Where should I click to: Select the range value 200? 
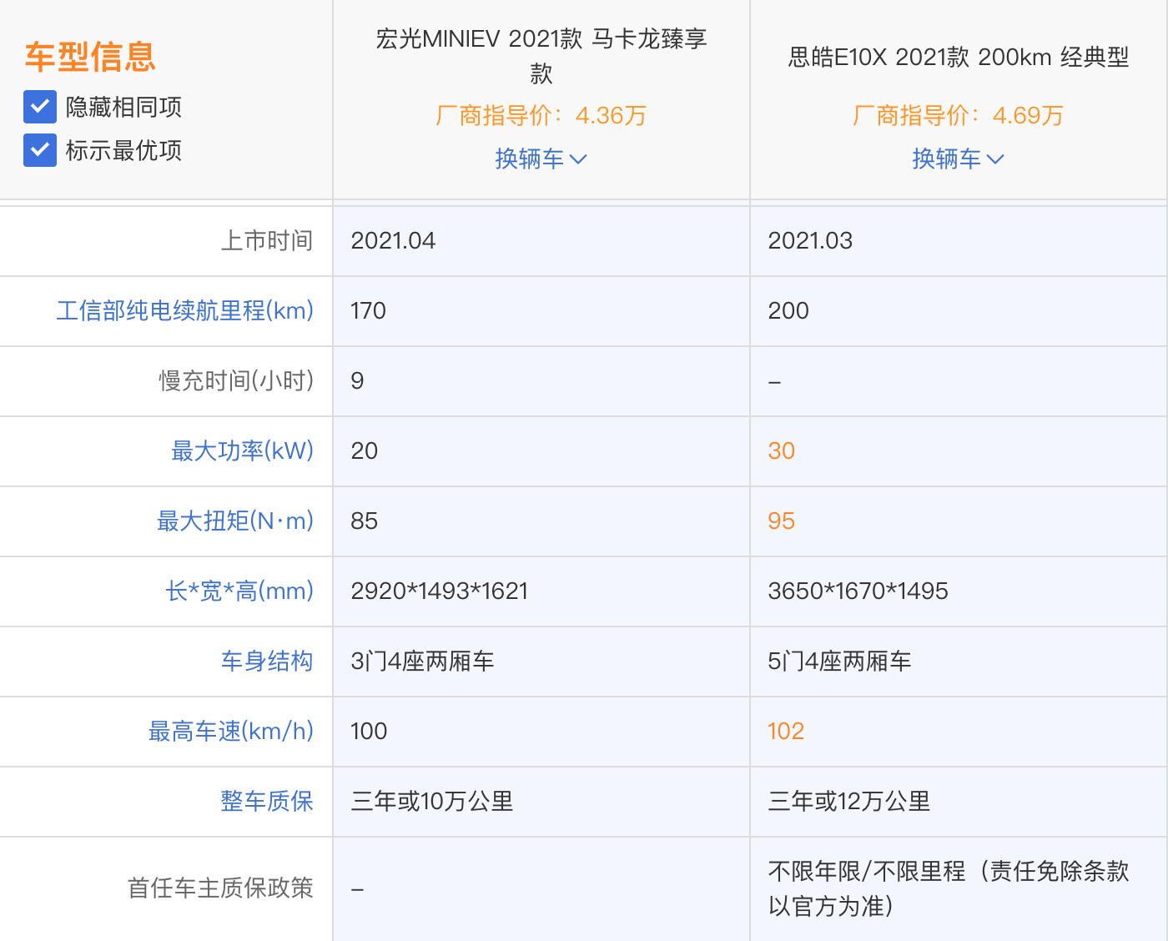pyautogui.click(x=788, y=310)
